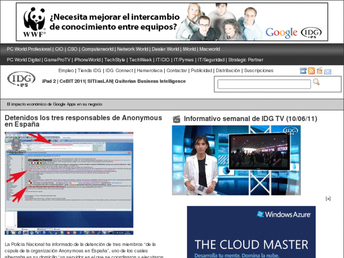344x258 pixels.
Task: Click the magnifying glass search icon
Action: click(x=316, y=82)
